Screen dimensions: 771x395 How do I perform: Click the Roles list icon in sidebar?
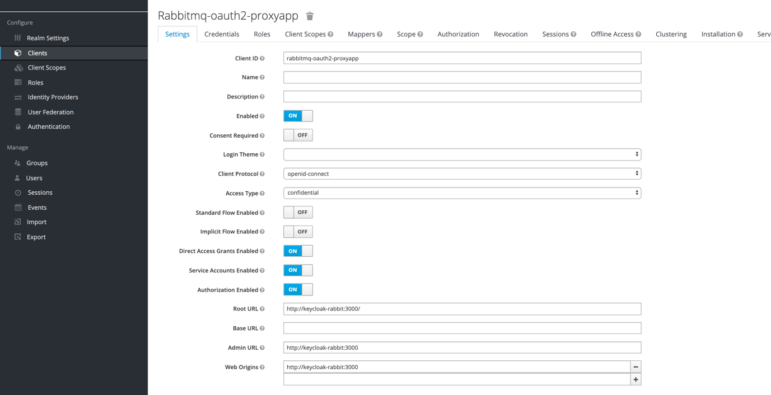coord(18,82)
